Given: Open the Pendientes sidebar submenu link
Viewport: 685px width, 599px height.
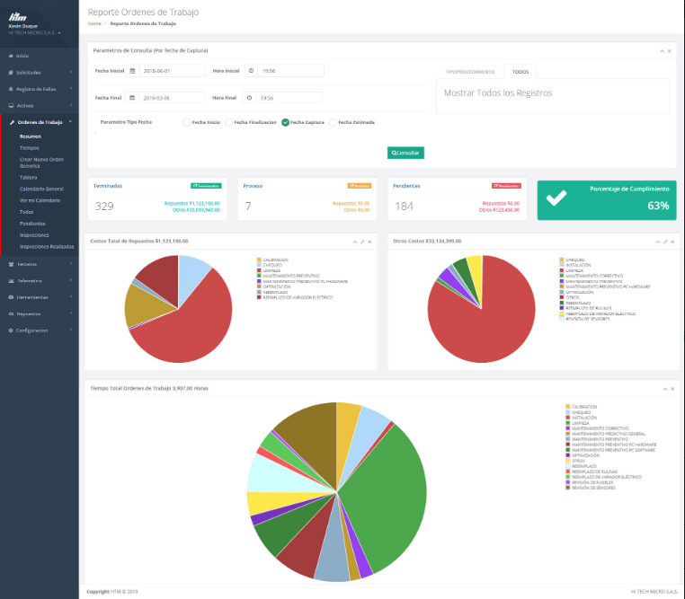Looking at the screenshot, I should [32, 224].
